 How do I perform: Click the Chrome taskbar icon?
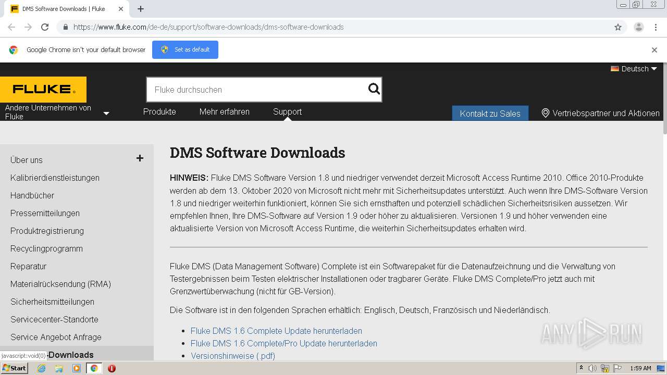94,368
